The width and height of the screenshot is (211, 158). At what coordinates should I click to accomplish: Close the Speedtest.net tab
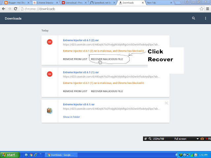[x=114, y=3]
